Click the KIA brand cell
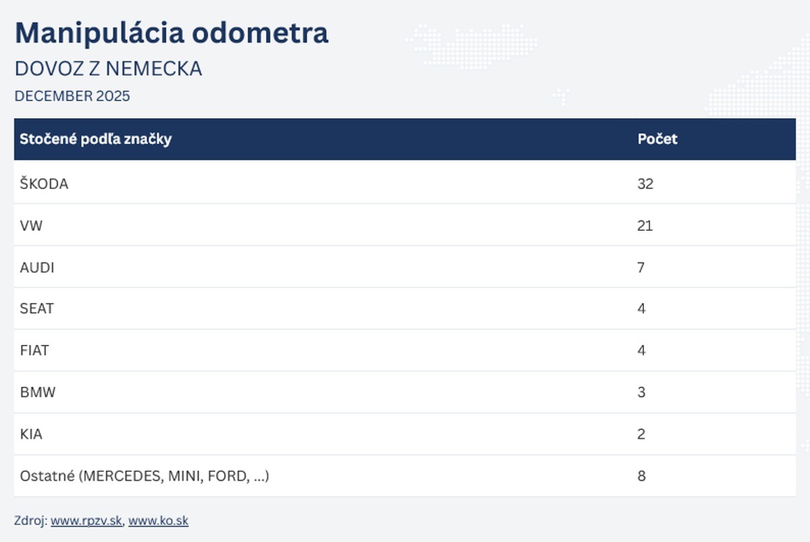810x542 pixels. pos(31,434)
